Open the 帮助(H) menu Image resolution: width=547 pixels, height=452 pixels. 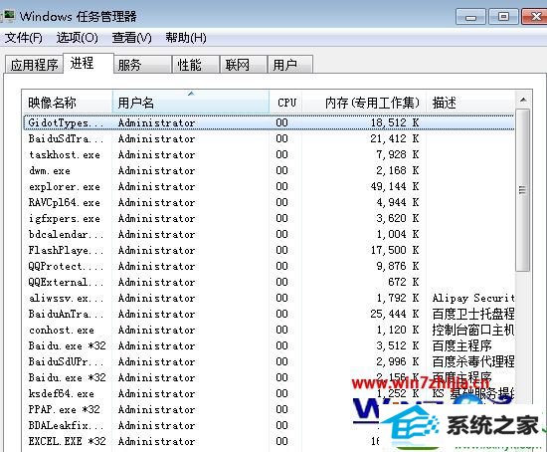point(186,38)
